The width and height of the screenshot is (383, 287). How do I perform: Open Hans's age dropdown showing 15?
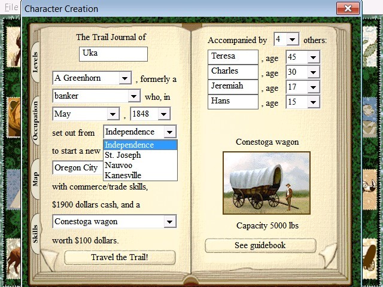[314, 102]
